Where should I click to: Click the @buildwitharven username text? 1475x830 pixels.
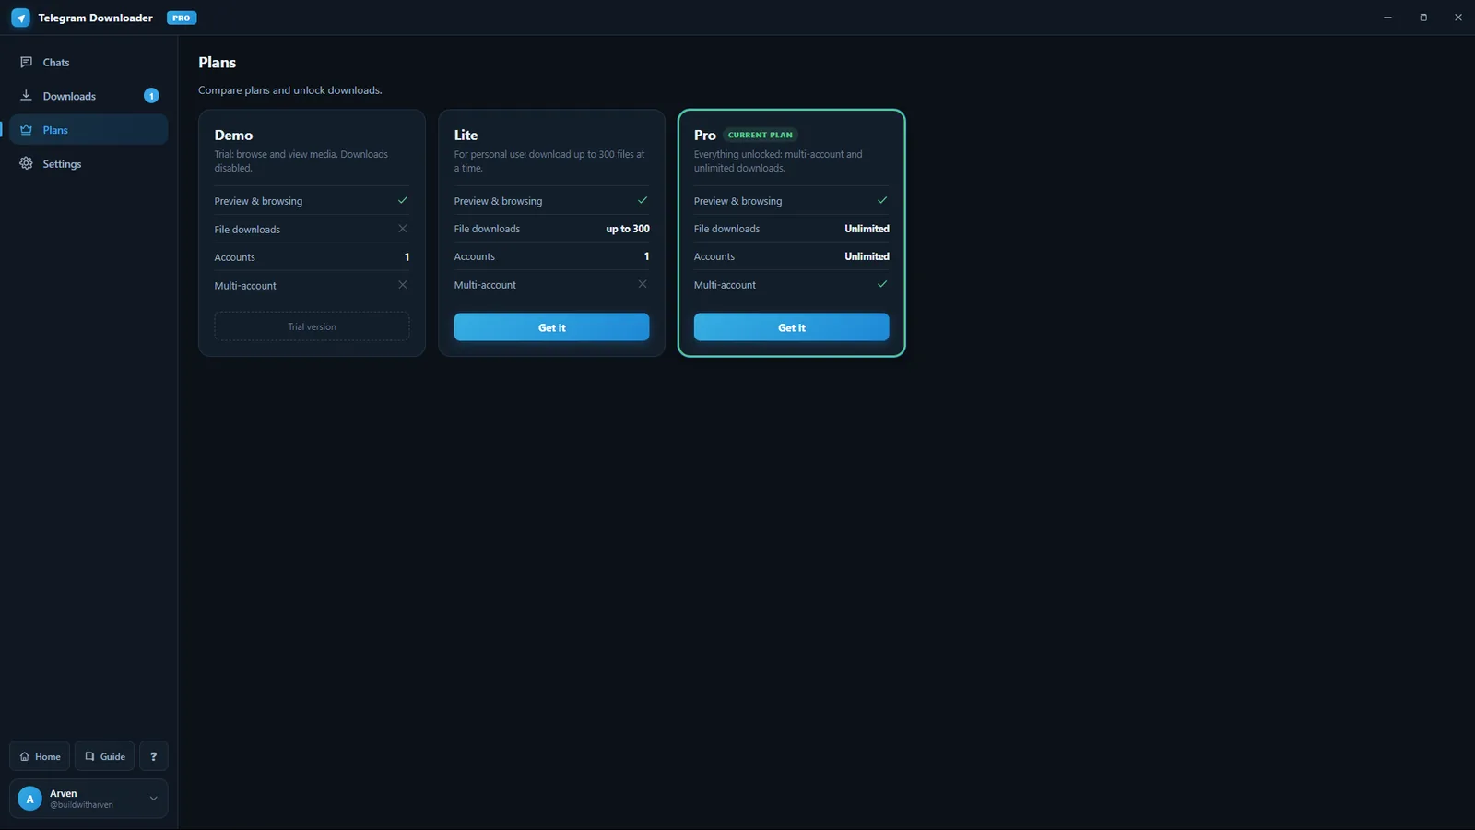click(81, 805)
